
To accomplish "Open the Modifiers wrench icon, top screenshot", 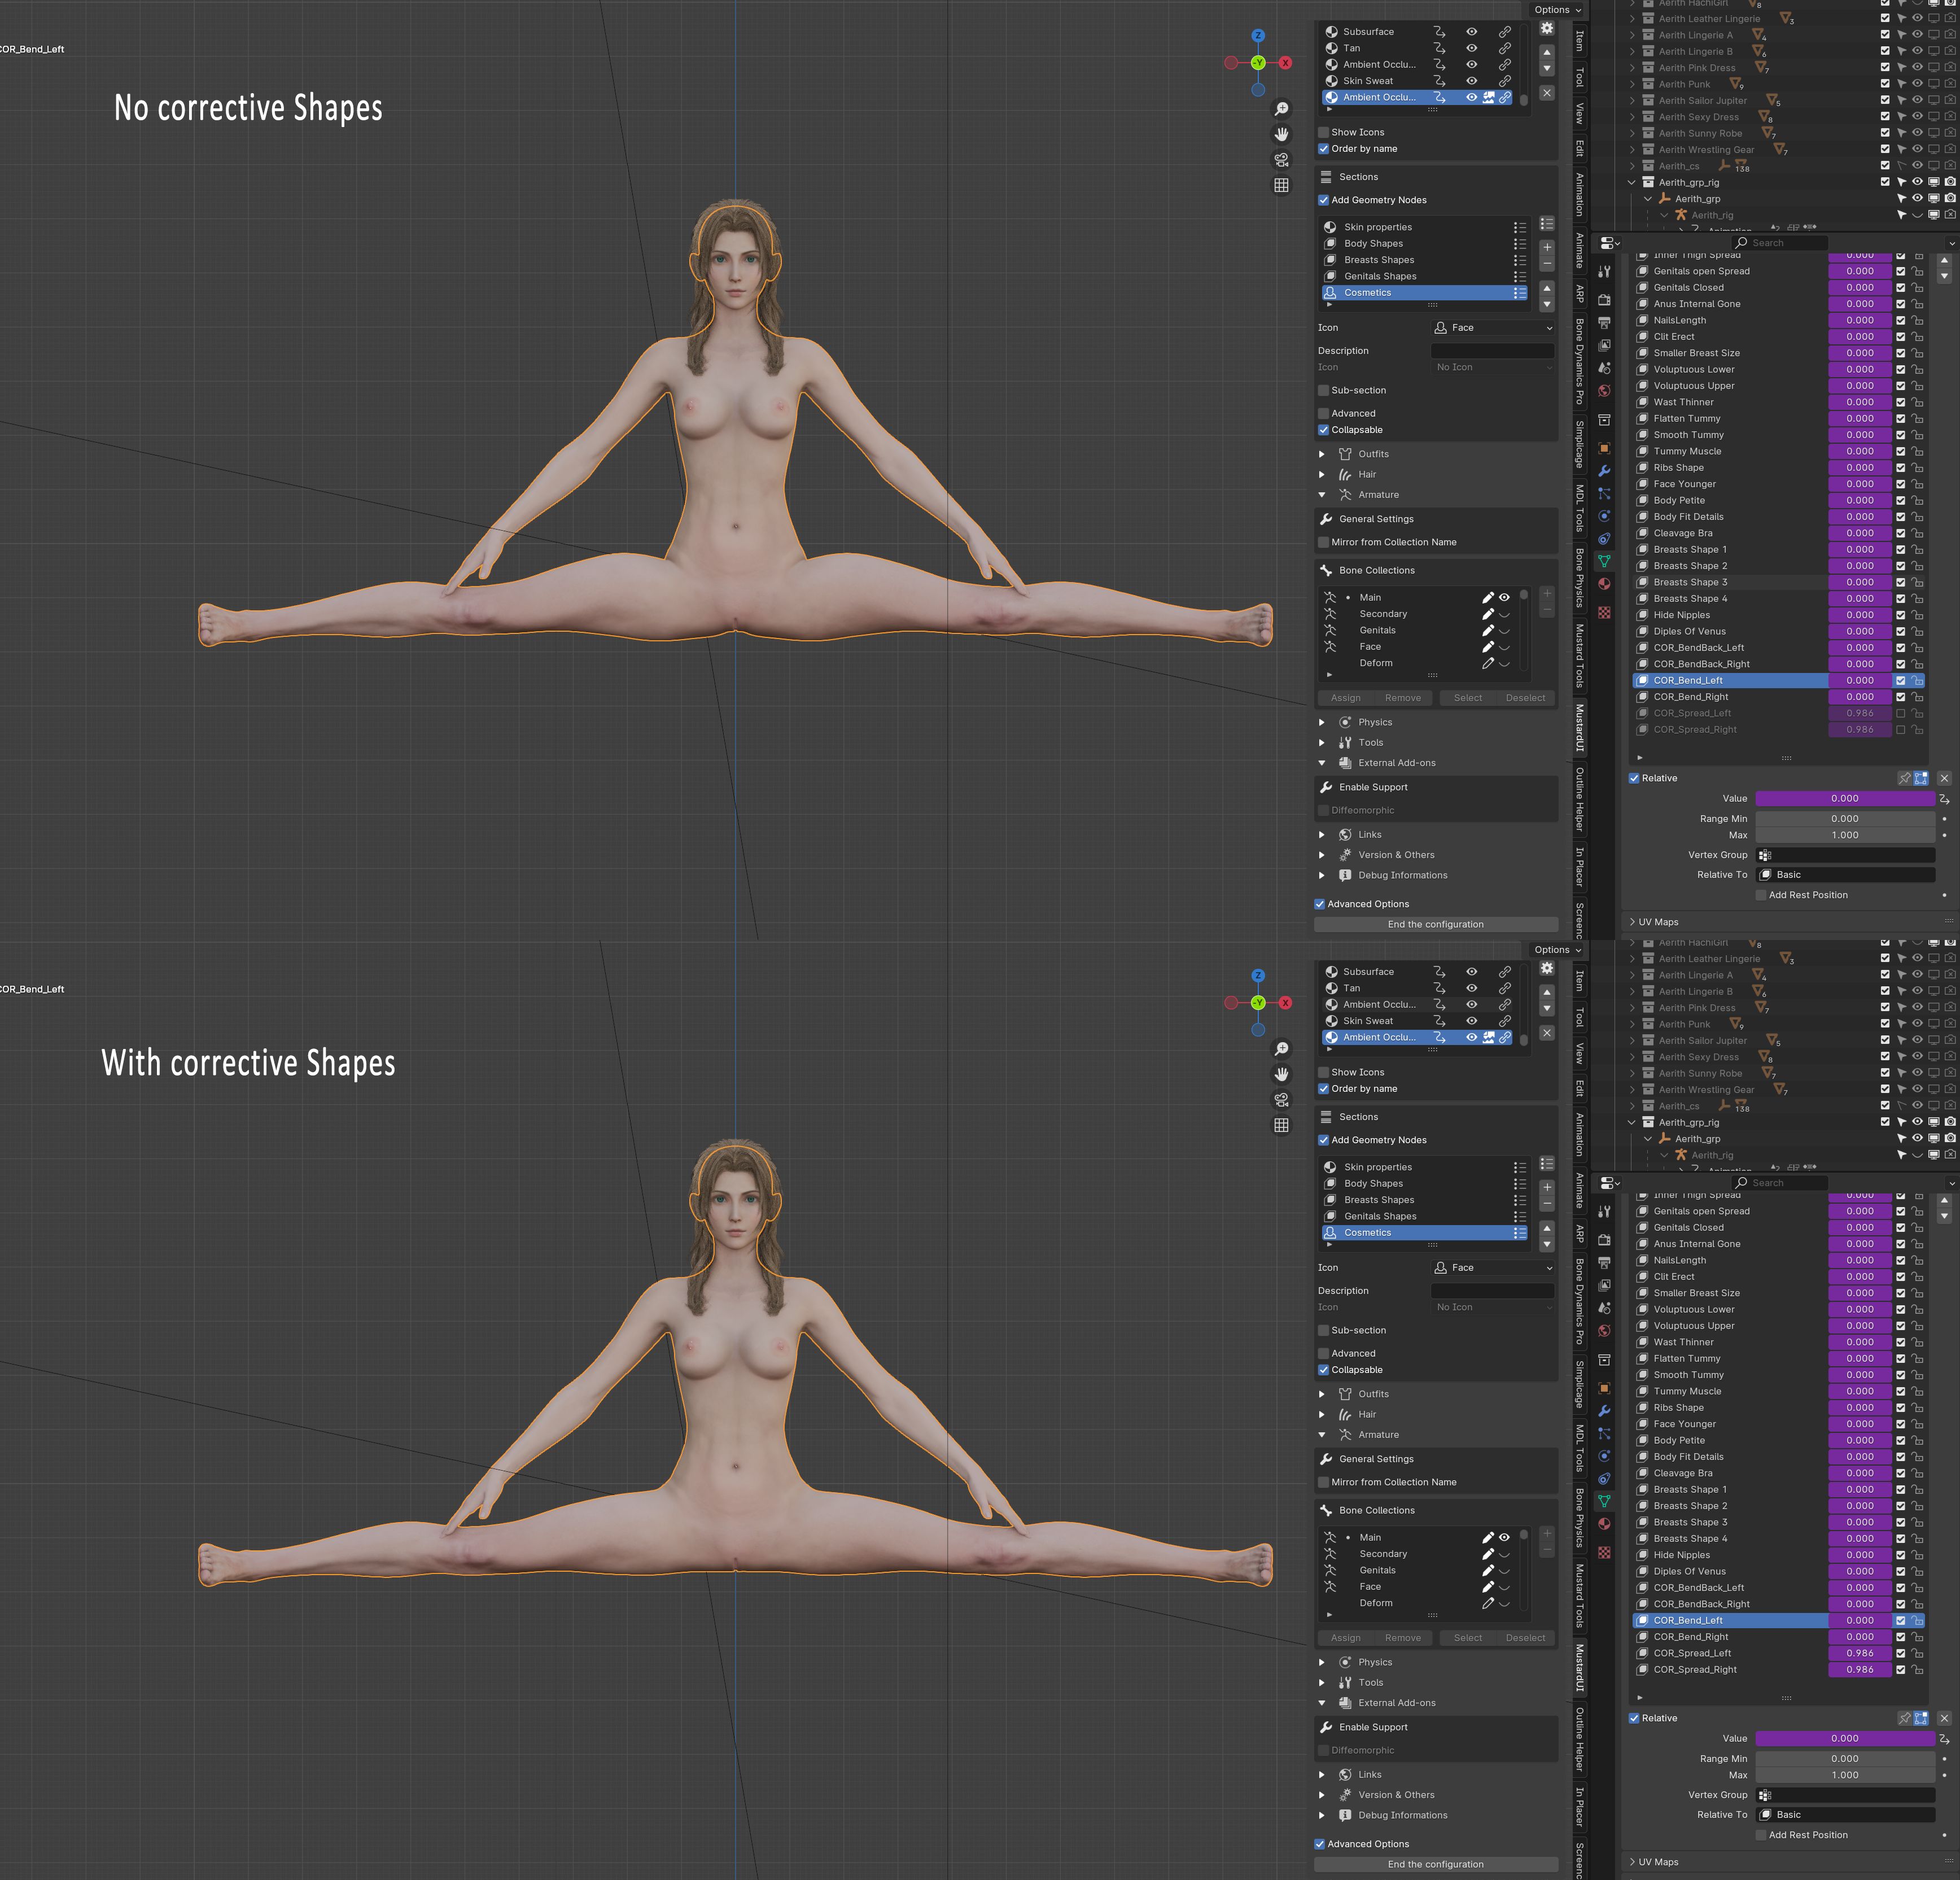I will point(1604,471).
